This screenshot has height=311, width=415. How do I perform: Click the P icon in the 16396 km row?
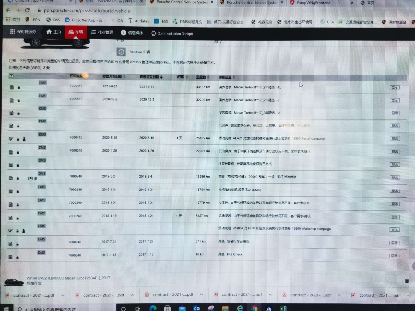[30, 179]
